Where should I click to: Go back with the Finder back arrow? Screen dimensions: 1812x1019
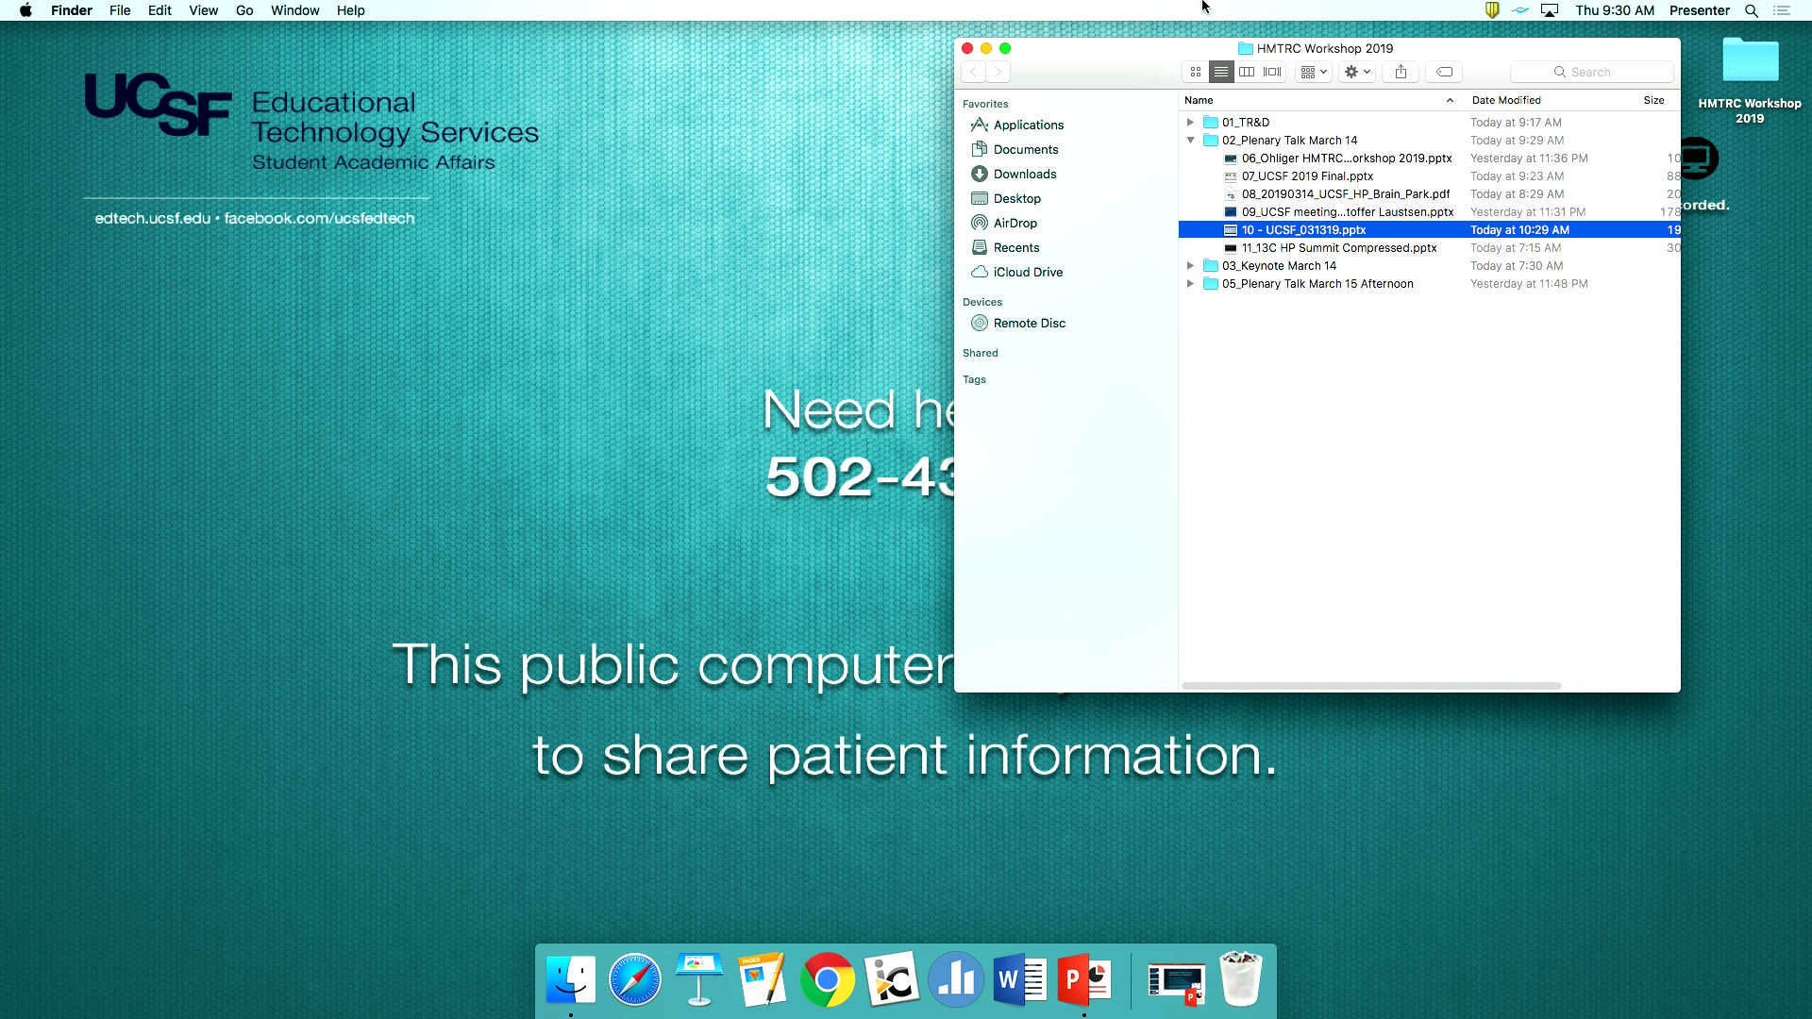974,72
